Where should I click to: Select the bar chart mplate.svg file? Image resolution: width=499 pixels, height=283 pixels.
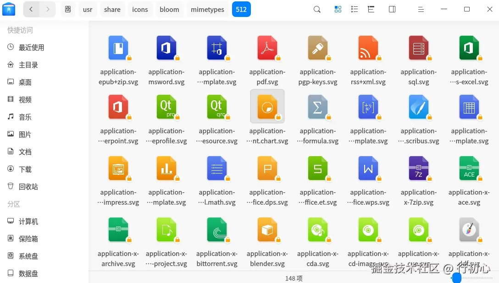[166, 169]
